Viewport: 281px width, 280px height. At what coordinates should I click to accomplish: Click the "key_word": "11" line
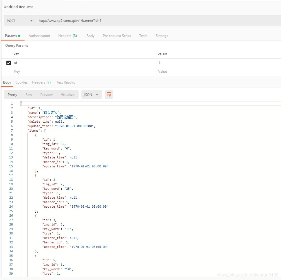pyautogui.click(x=58, y=229)
